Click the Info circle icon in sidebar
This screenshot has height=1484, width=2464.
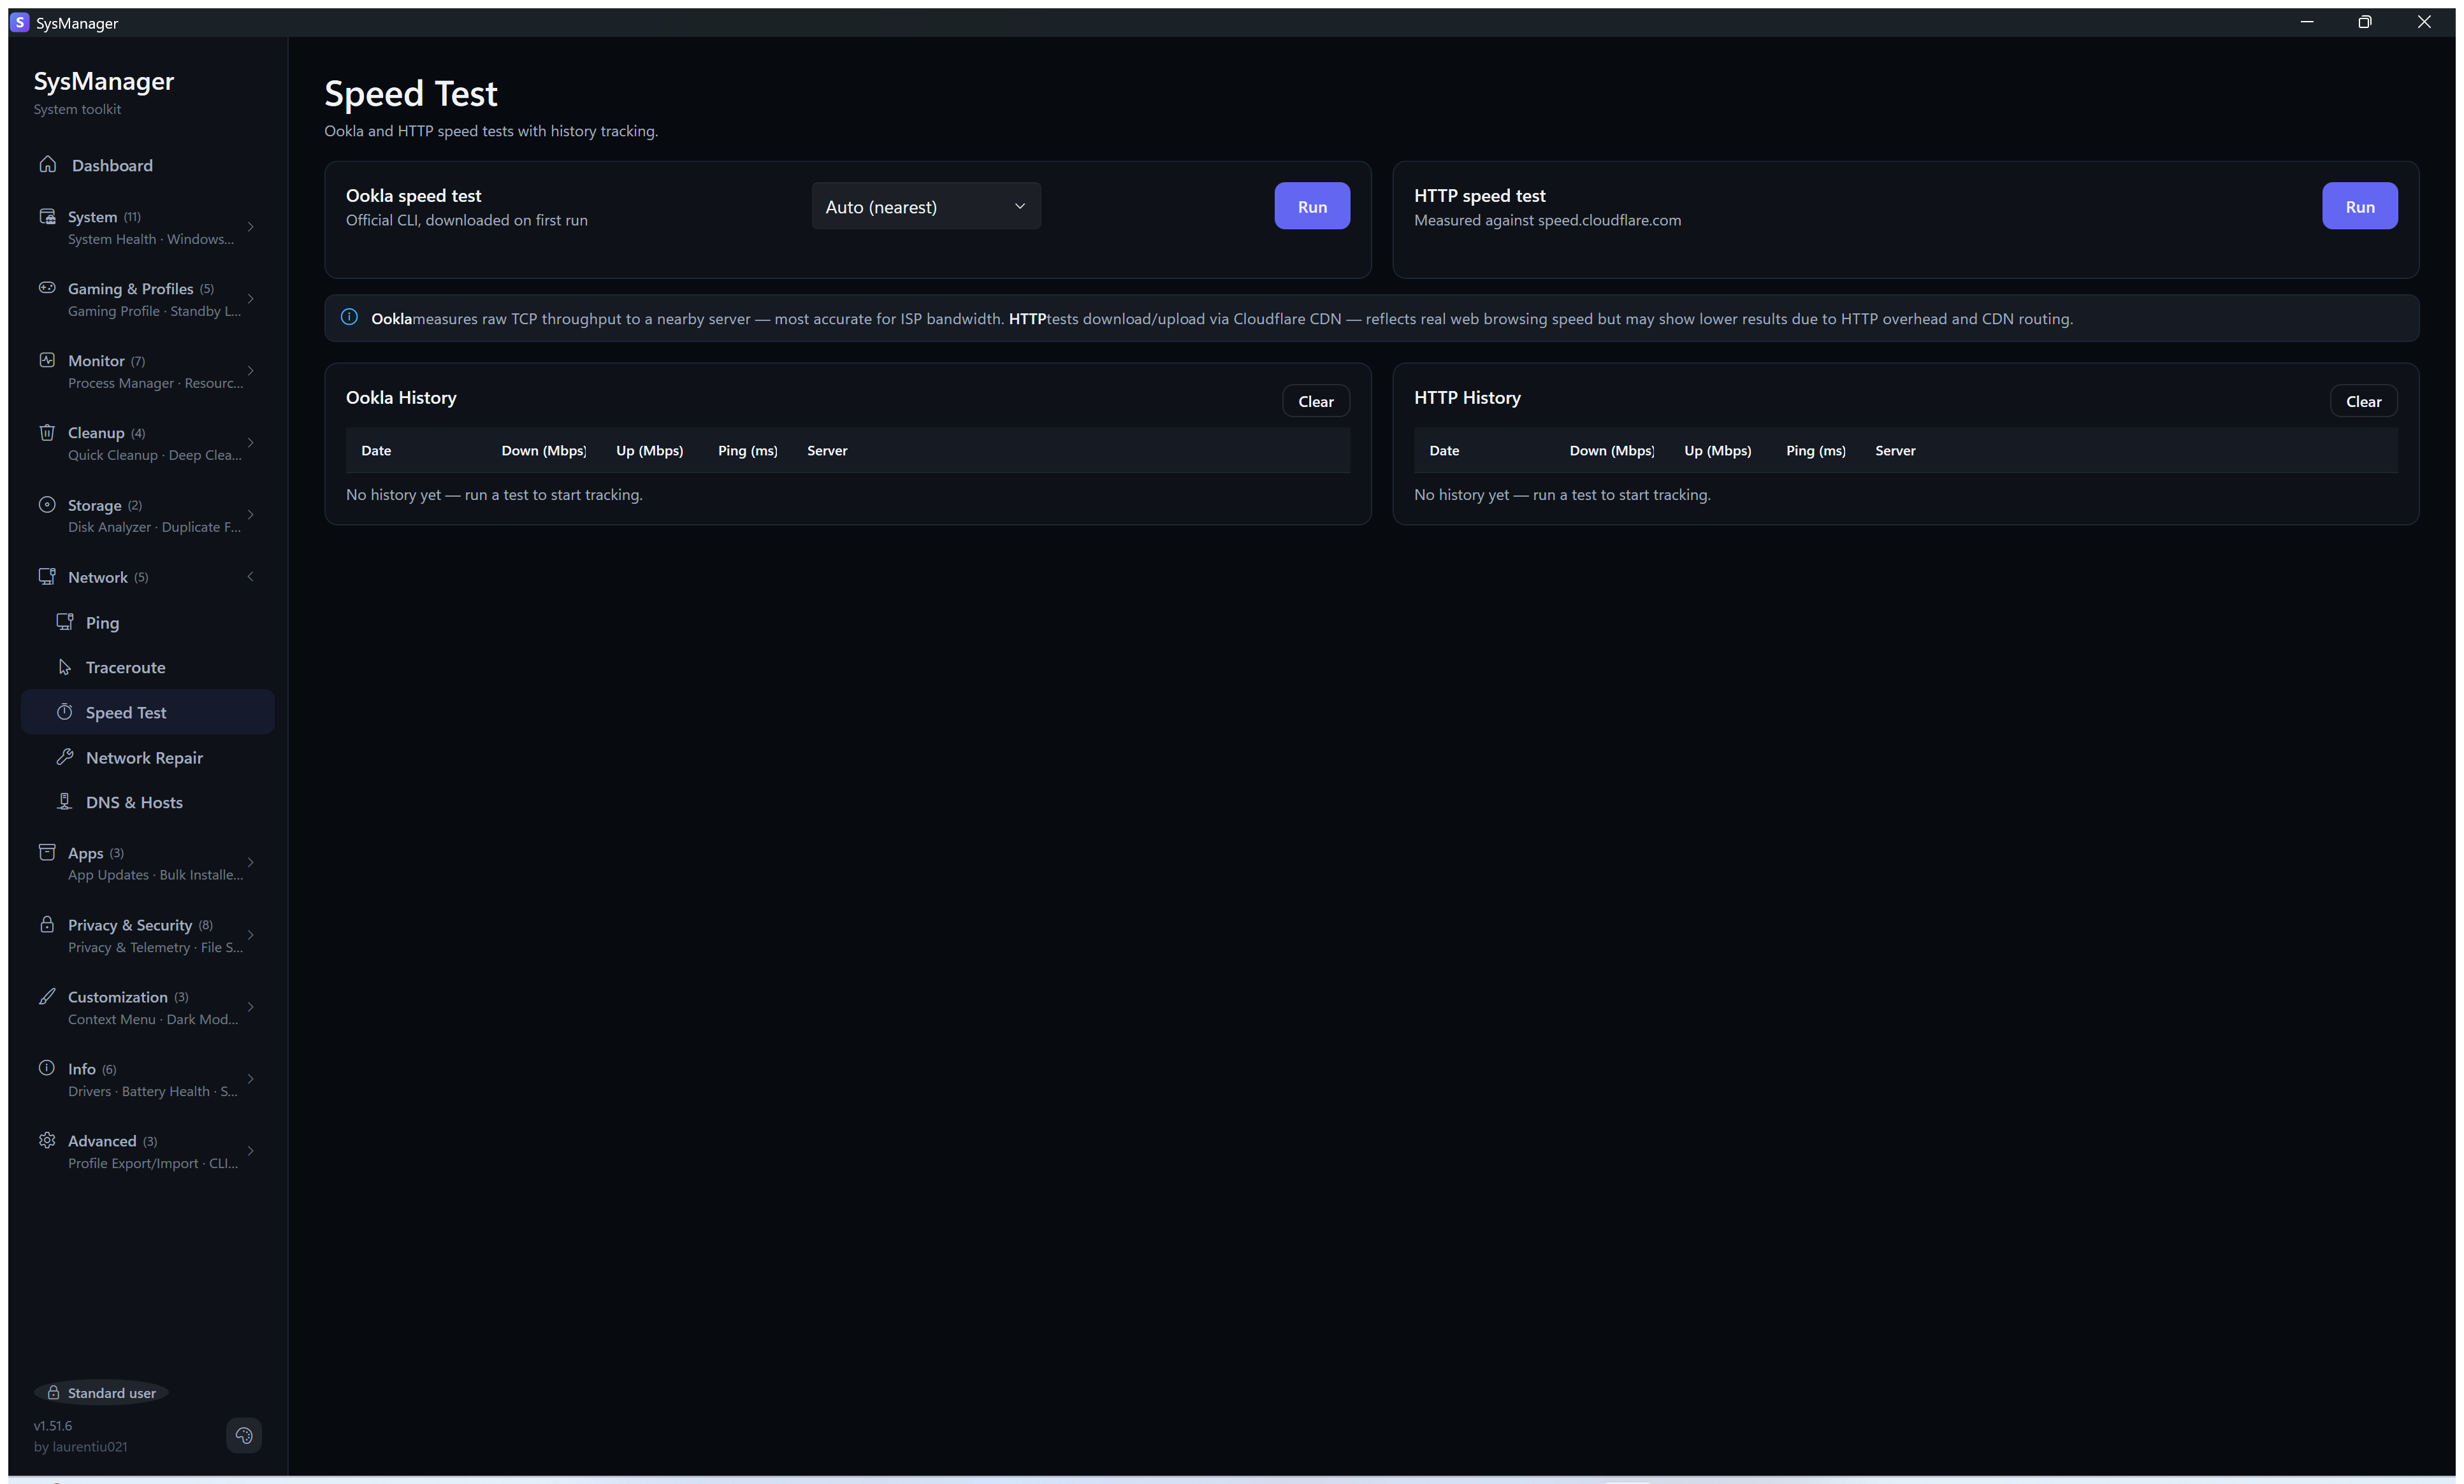point(47,1067)
